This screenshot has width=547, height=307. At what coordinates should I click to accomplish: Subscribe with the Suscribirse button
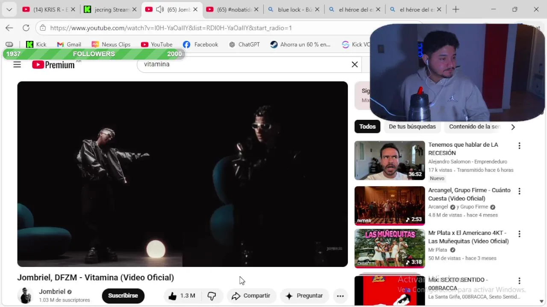coord(123,295)
